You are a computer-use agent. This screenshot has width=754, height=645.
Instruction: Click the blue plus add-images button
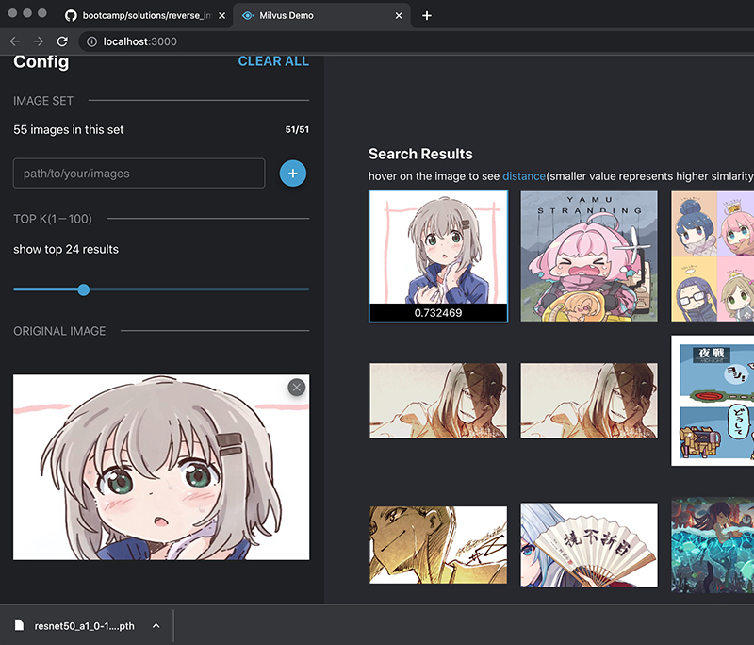point(293,174)
